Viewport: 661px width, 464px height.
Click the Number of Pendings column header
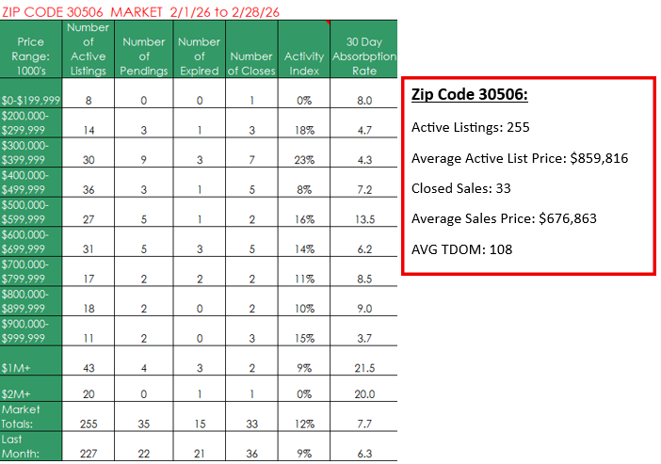pyautogui.click(x=143, y=56)
